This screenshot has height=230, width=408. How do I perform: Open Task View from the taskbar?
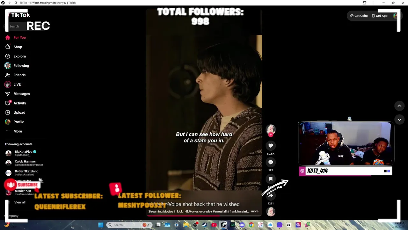158,225
